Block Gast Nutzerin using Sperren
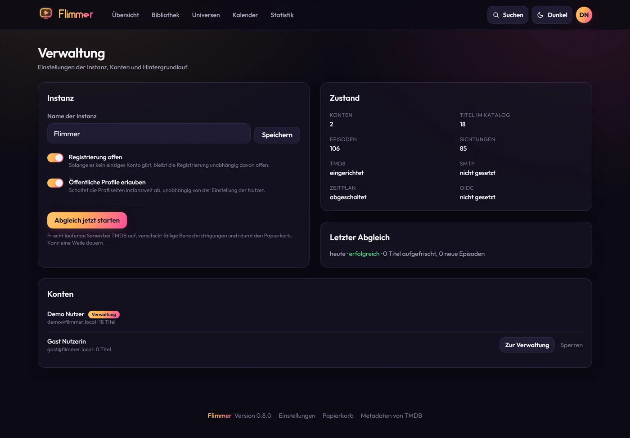Image resolution: width=630 pixels, height=438 pixels. point(571,345)
